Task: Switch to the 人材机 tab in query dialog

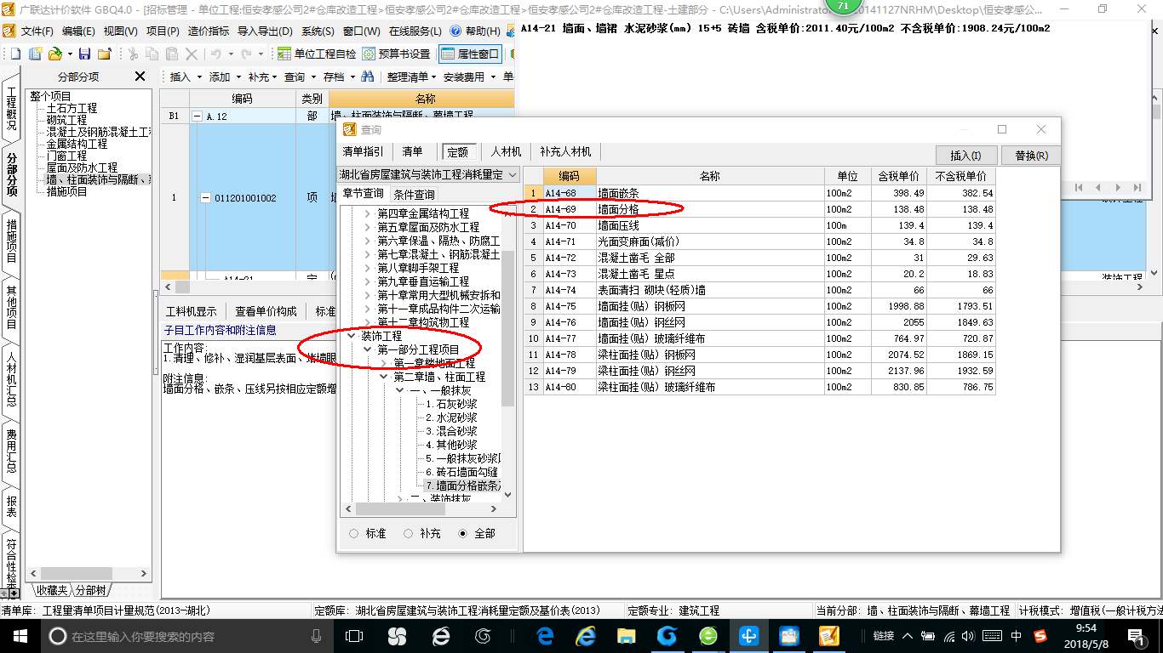Action: tap(506, 151)
